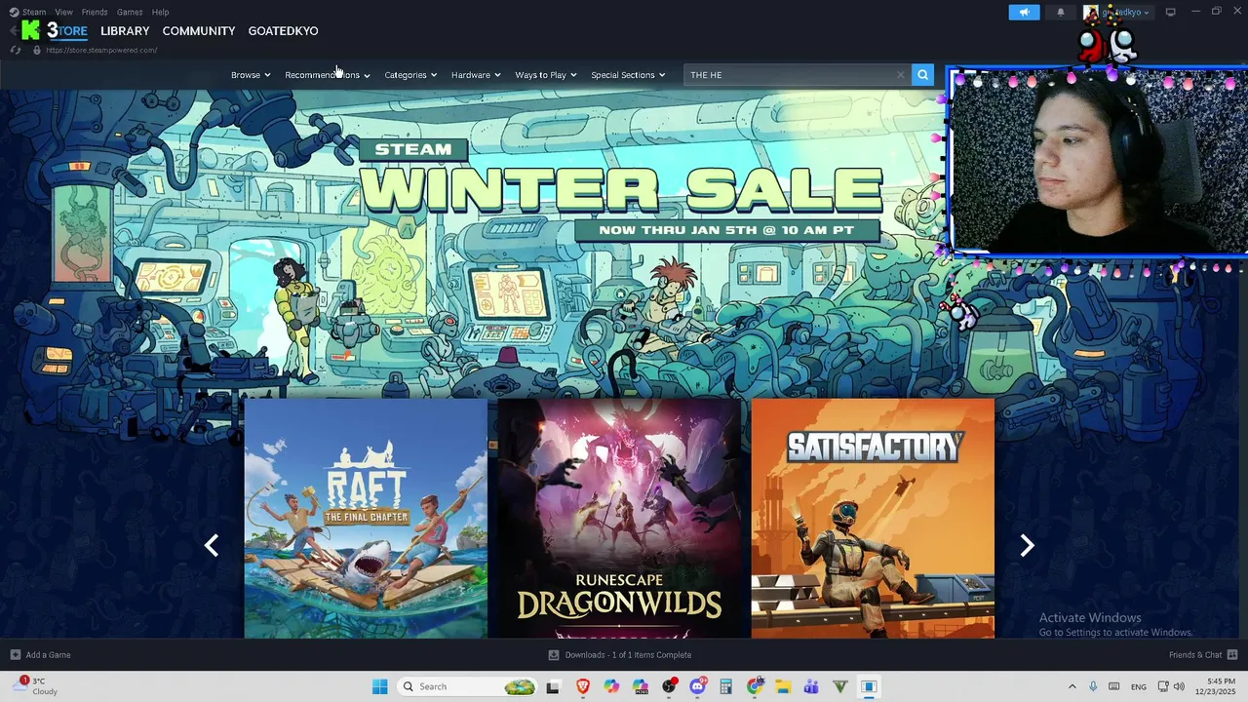Switch to the LIBRARY tab
Viewport: 1248px width, 702px height.
[x=125, y=31]
